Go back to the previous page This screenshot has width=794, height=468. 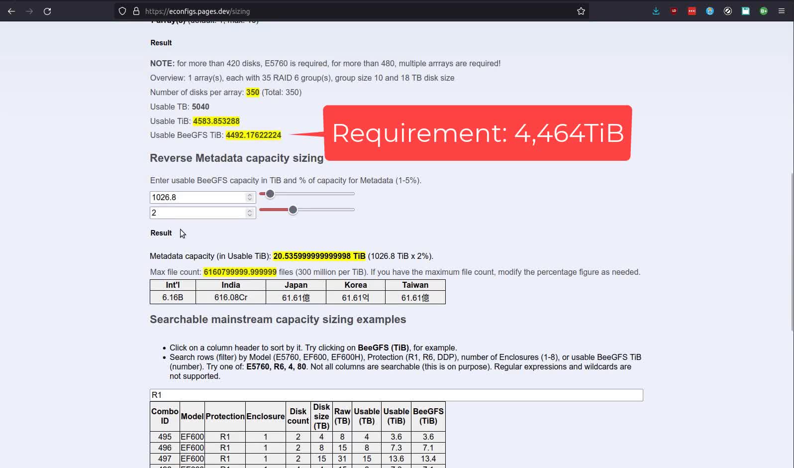11,11
